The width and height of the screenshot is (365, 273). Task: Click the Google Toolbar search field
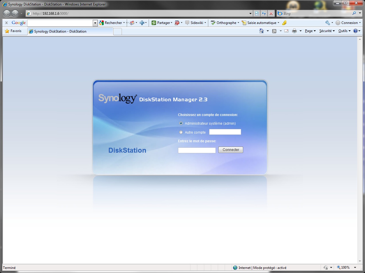pyautogui.click(x=60, y=23)
